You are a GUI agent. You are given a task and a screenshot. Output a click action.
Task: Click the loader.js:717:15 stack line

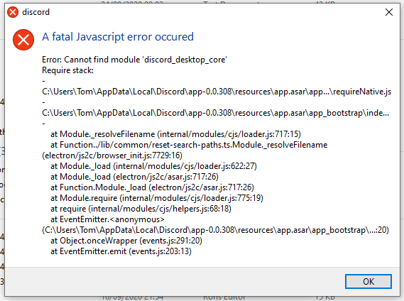(x=175, y=134)
